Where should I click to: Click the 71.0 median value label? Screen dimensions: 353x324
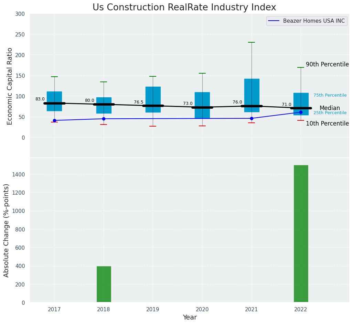tap(286, 105)
